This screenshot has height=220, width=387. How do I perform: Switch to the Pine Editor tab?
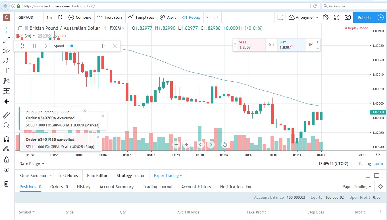point(97,175)
